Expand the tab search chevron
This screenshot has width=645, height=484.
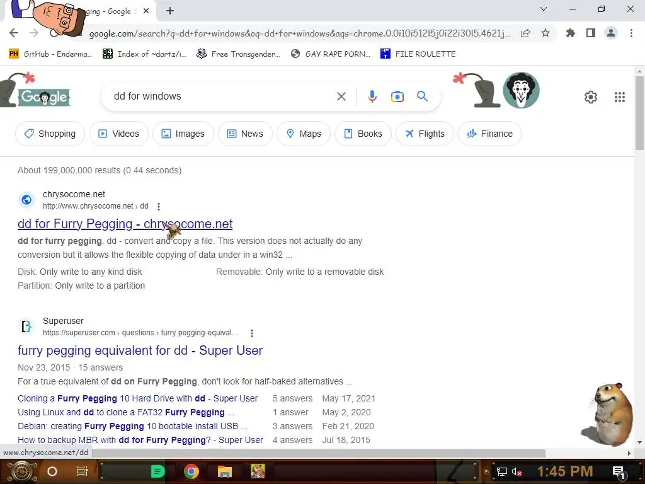tap(544, 9)
